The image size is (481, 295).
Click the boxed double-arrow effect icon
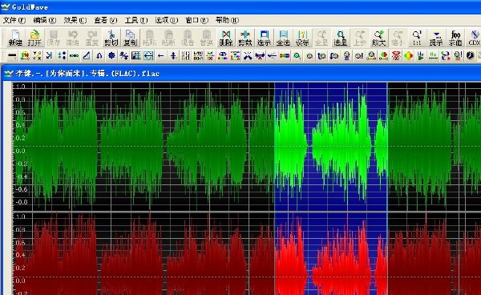click(x=148, y=56)
